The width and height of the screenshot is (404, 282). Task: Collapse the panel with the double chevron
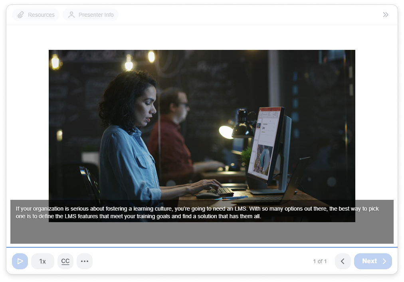[x=385, y=15]
